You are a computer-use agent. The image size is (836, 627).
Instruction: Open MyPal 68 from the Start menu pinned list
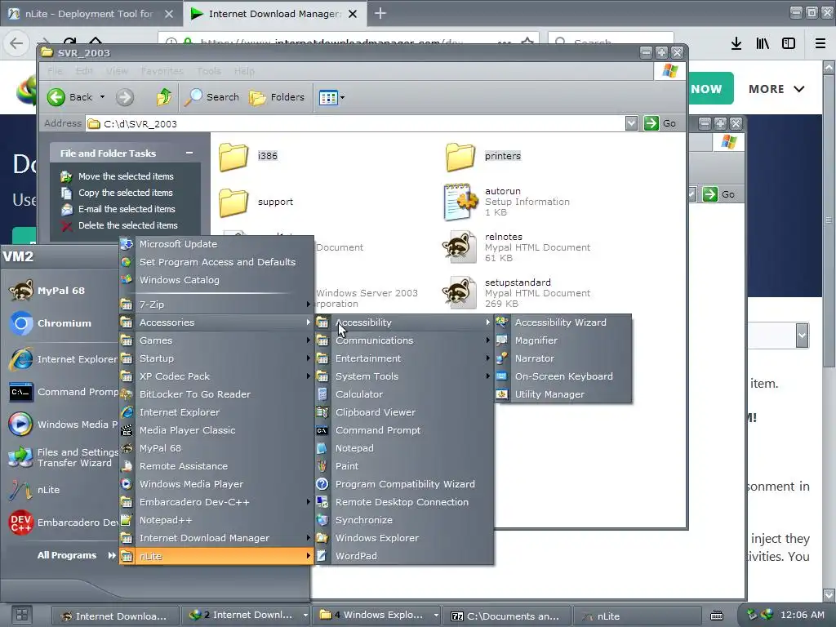pos(60,291)
